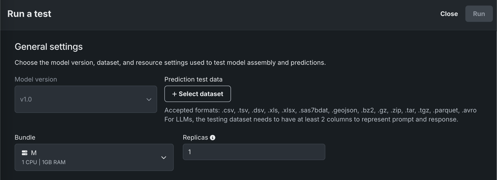
Task: Click the Bundle label
Action: pyautogui.click(x=25, y=137)
